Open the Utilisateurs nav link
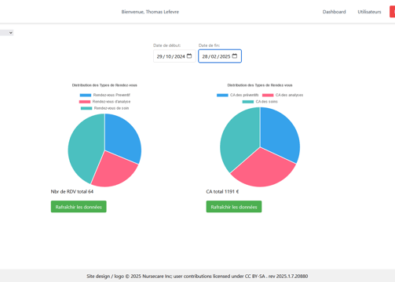The image size is (395, 282). coord(369,12)
